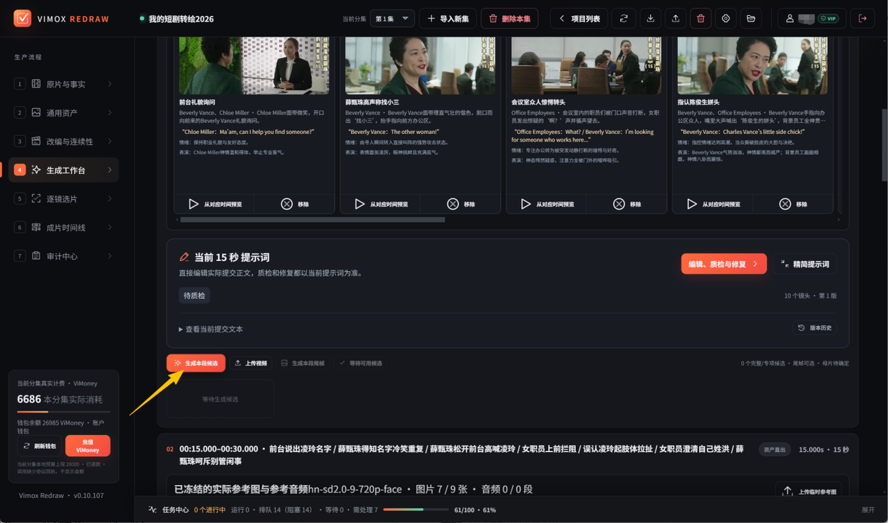888x523 pixels.
Task: Click the 删除本集 button
Action: (509, 19)
